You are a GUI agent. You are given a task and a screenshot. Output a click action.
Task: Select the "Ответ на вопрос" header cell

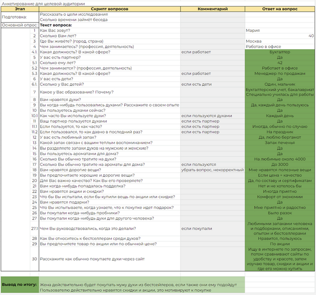(x=279, y=9)
